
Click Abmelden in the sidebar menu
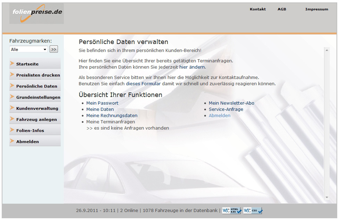(x=35, y=141)
